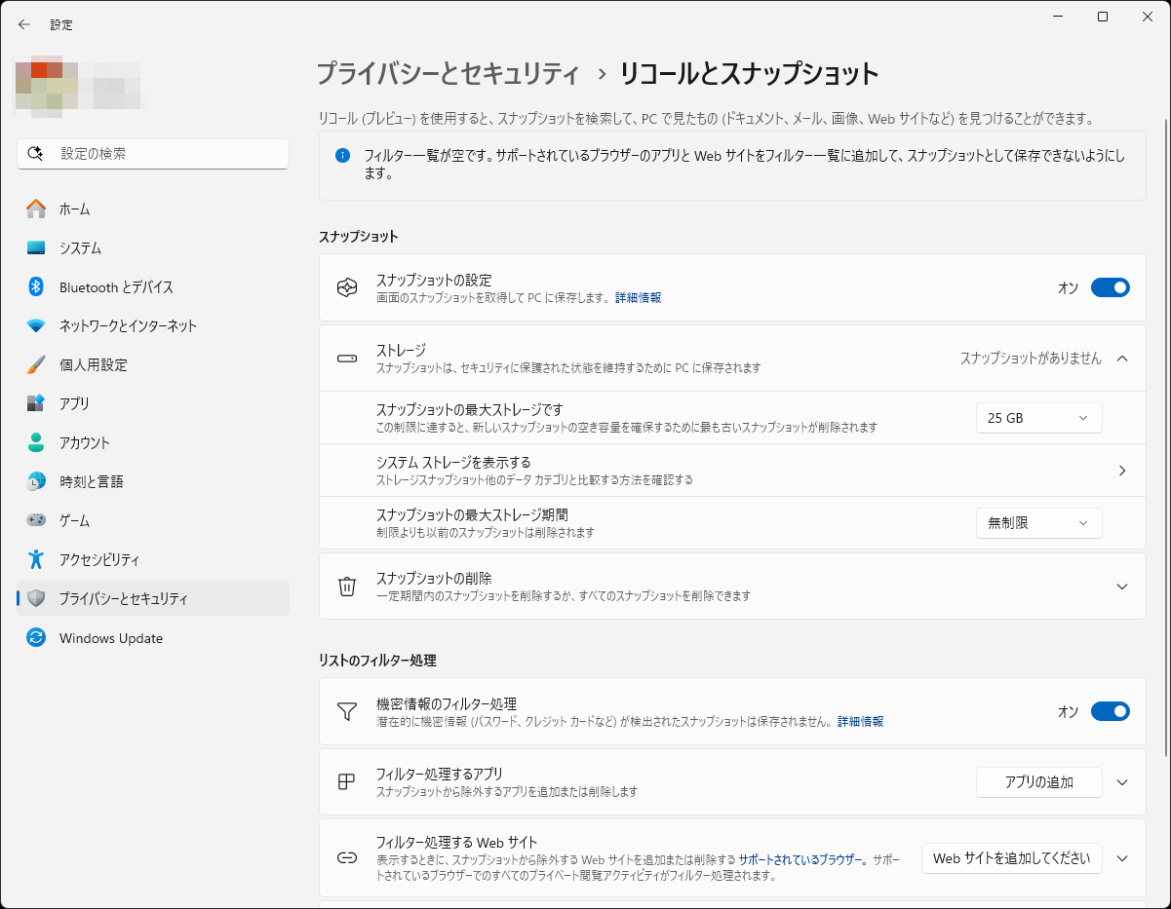Expand the スナップショットの削除 section

(1121, 586)
